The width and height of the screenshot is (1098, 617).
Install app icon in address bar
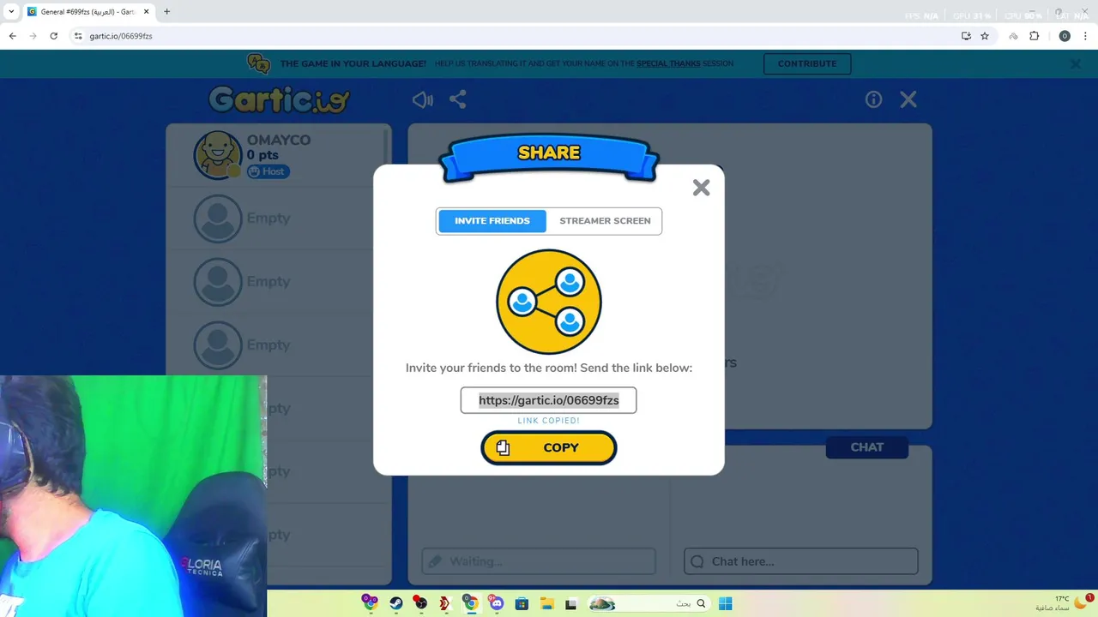(966, 36)
